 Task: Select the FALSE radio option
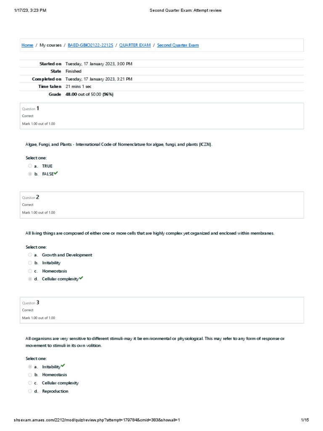tap(30, 174)
